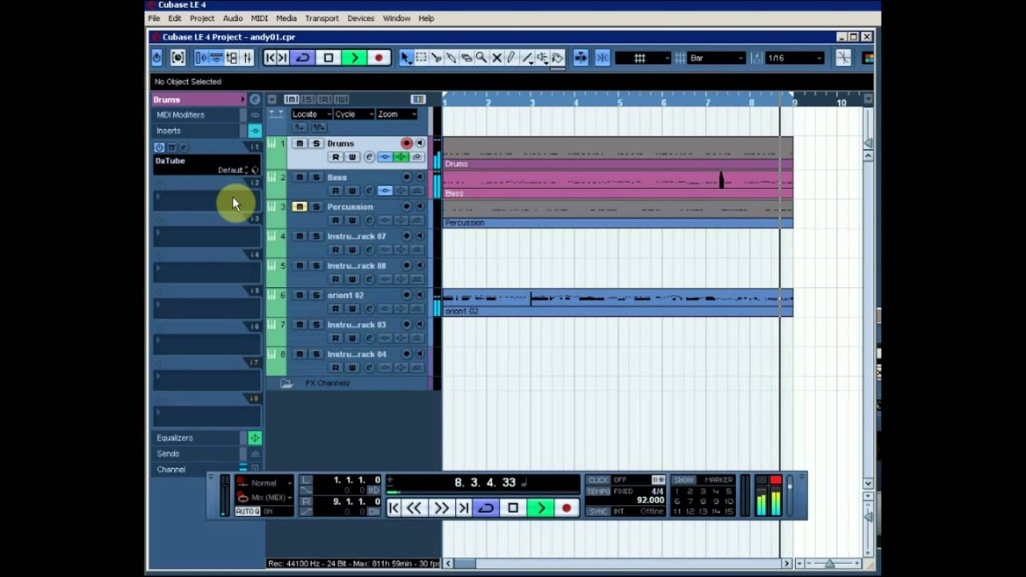
Task: Click the TEMPO button in transport panel
Action: tap(599, 491)
